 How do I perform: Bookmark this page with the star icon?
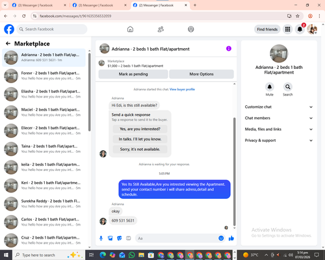298,16
